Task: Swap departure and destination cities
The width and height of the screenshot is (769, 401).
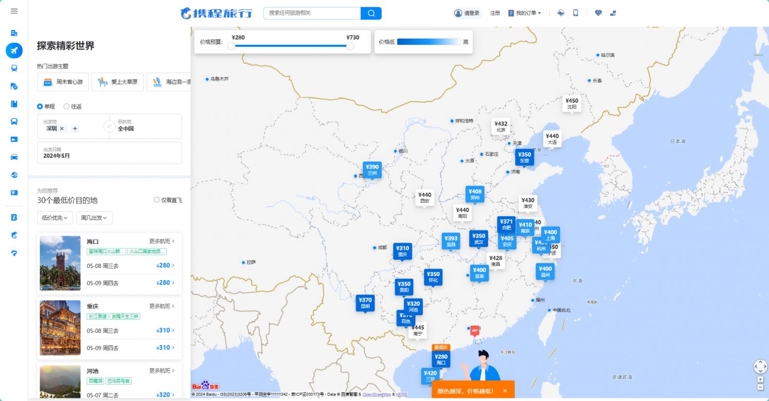Action: (x=109, y=126)
